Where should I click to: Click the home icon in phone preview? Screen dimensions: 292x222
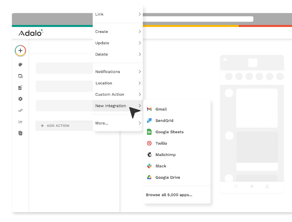coord(252,186)
